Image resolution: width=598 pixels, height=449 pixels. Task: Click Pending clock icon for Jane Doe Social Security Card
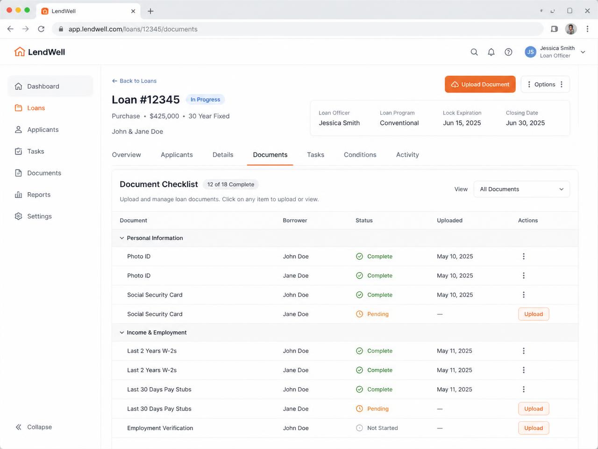point(359,314)
